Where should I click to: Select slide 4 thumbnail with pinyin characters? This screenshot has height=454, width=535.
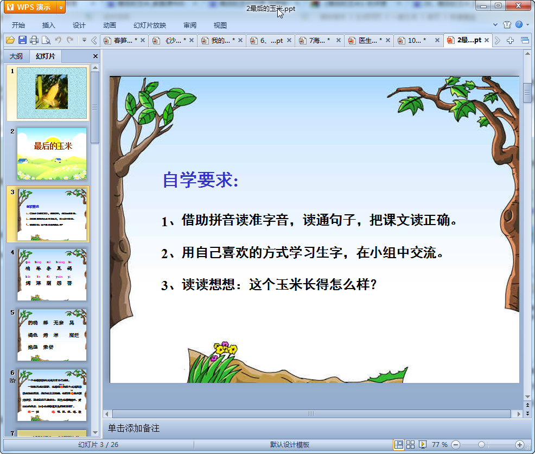(52, 274)
